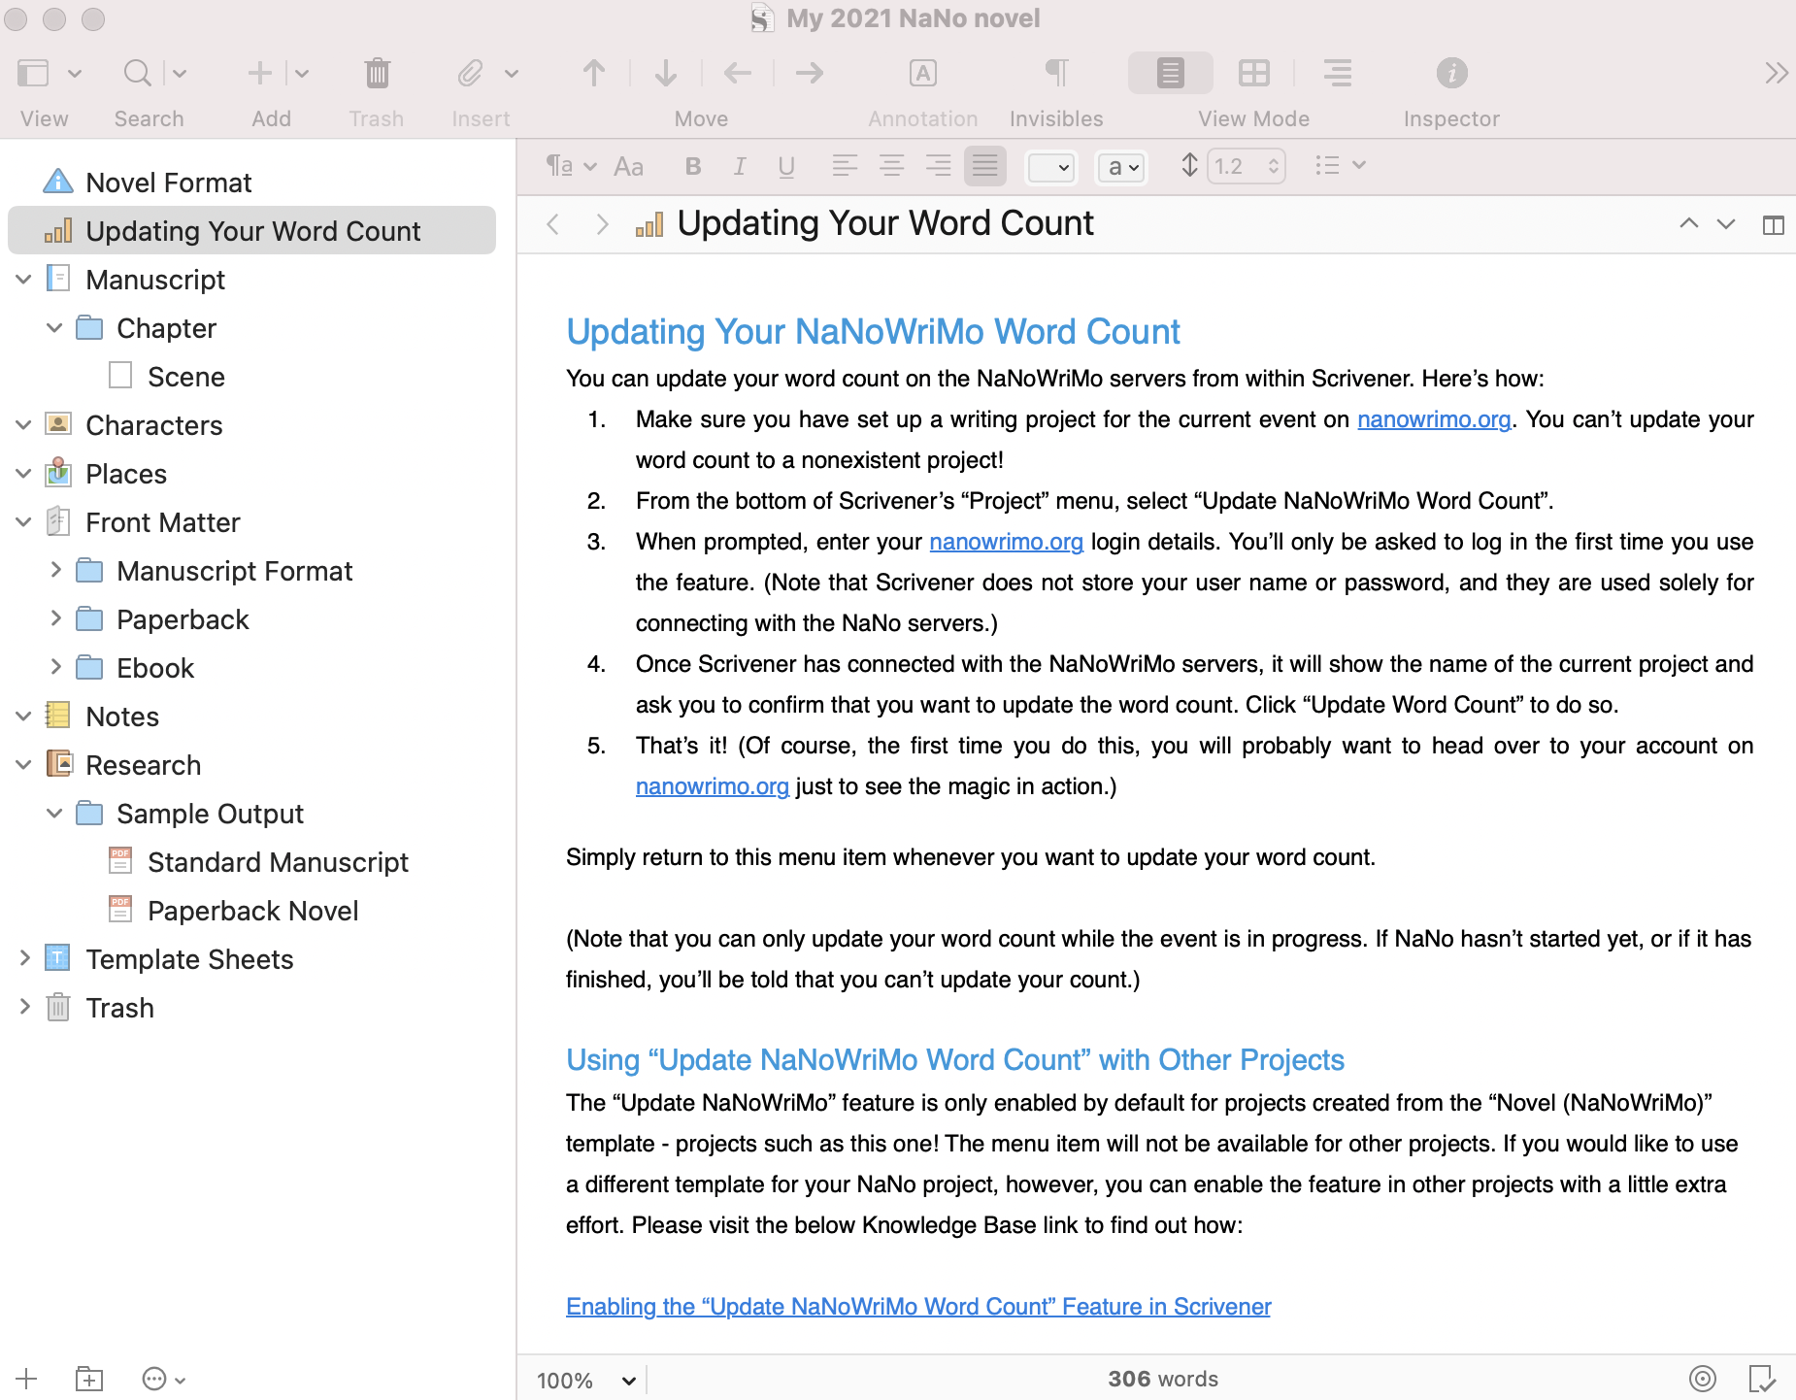Add new folder with footer button

(x=89, y=1379)
